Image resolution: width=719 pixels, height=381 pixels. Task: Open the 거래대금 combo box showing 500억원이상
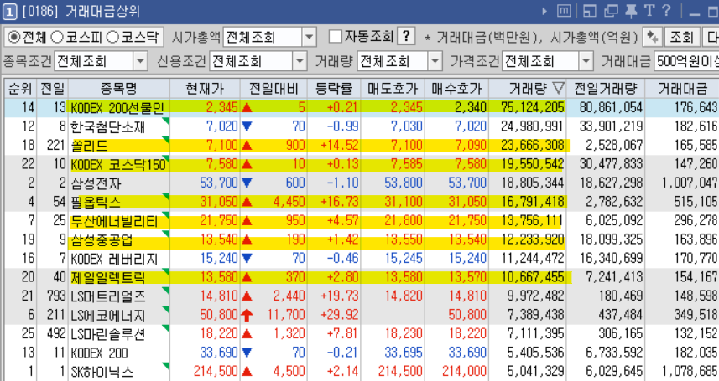point(686,61)
